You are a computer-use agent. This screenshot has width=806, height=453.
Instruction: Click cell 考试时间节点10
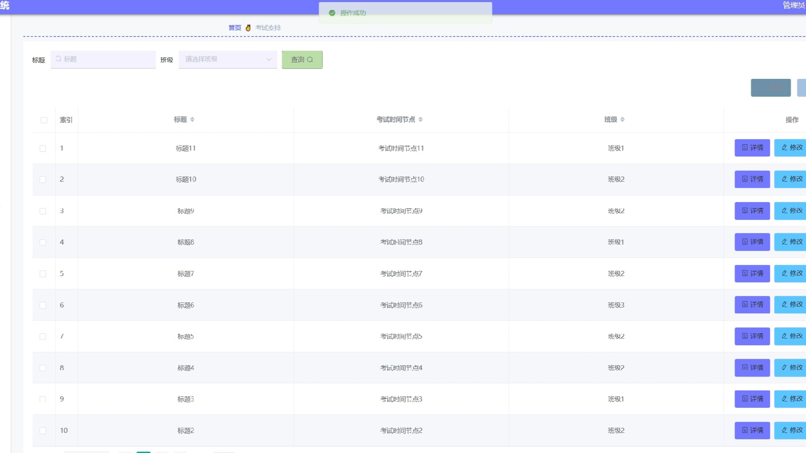point(401,180)
